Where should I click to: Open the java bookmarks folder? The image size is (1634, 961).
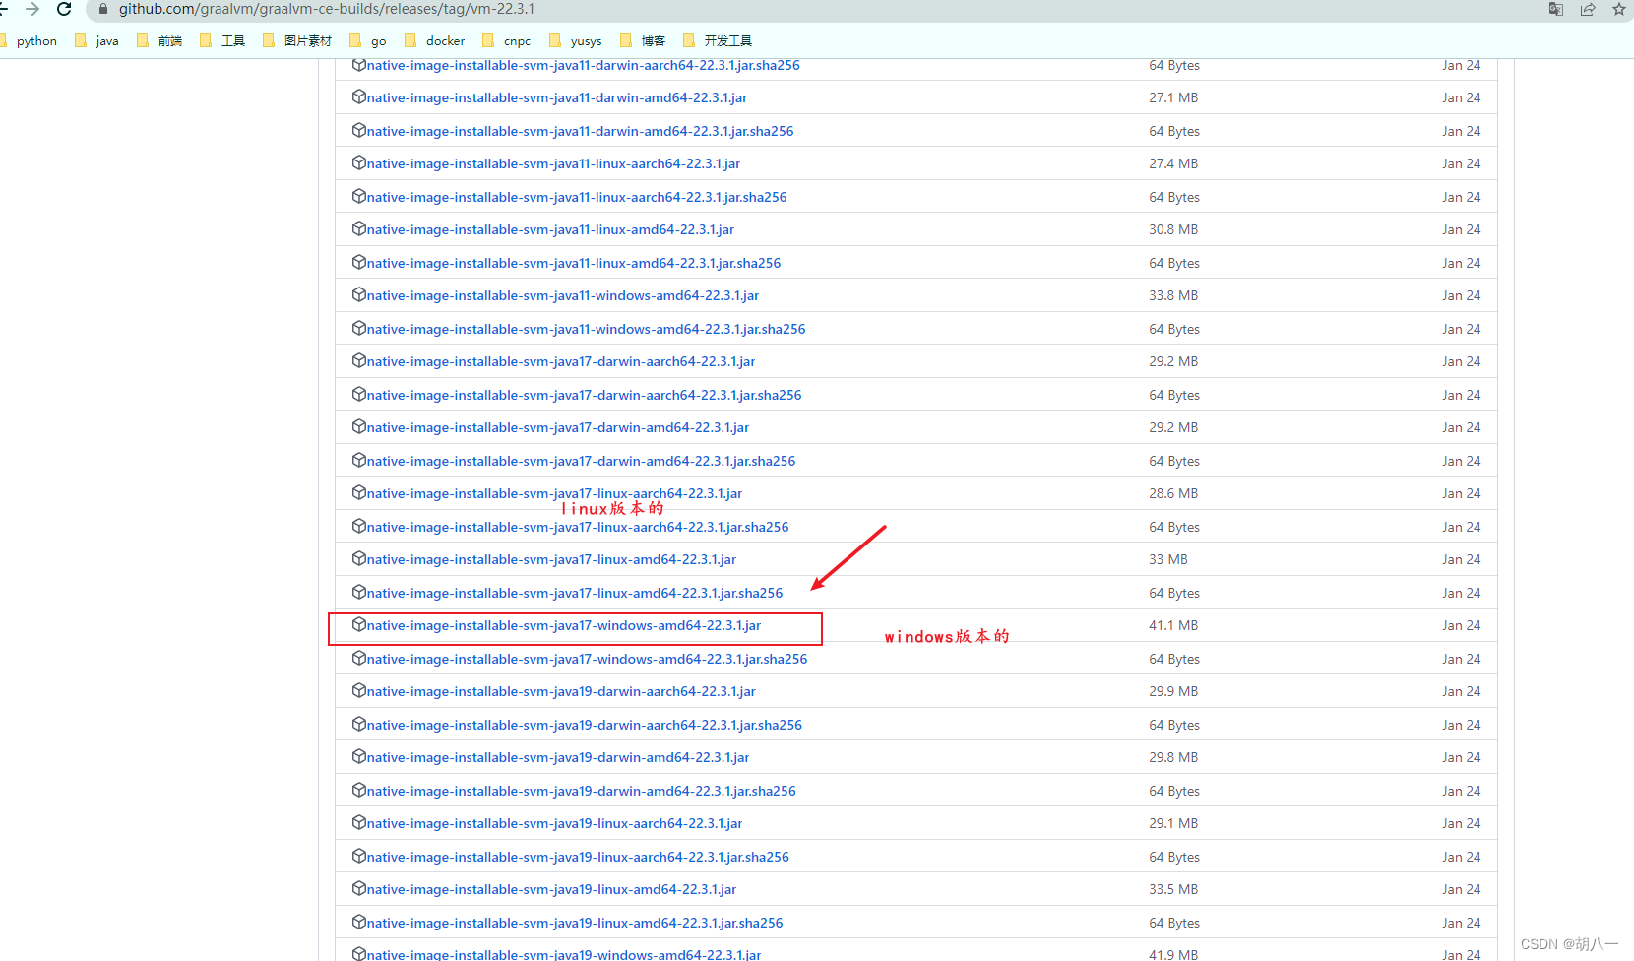(x=97, y=40)
